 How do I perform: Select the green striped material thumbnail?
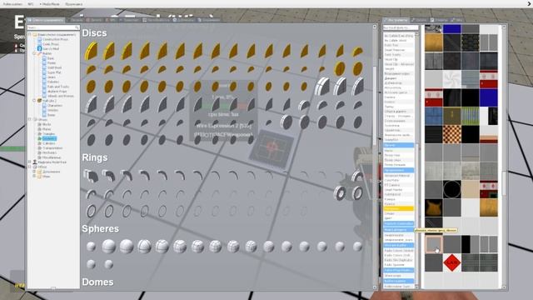click(471, 116)
